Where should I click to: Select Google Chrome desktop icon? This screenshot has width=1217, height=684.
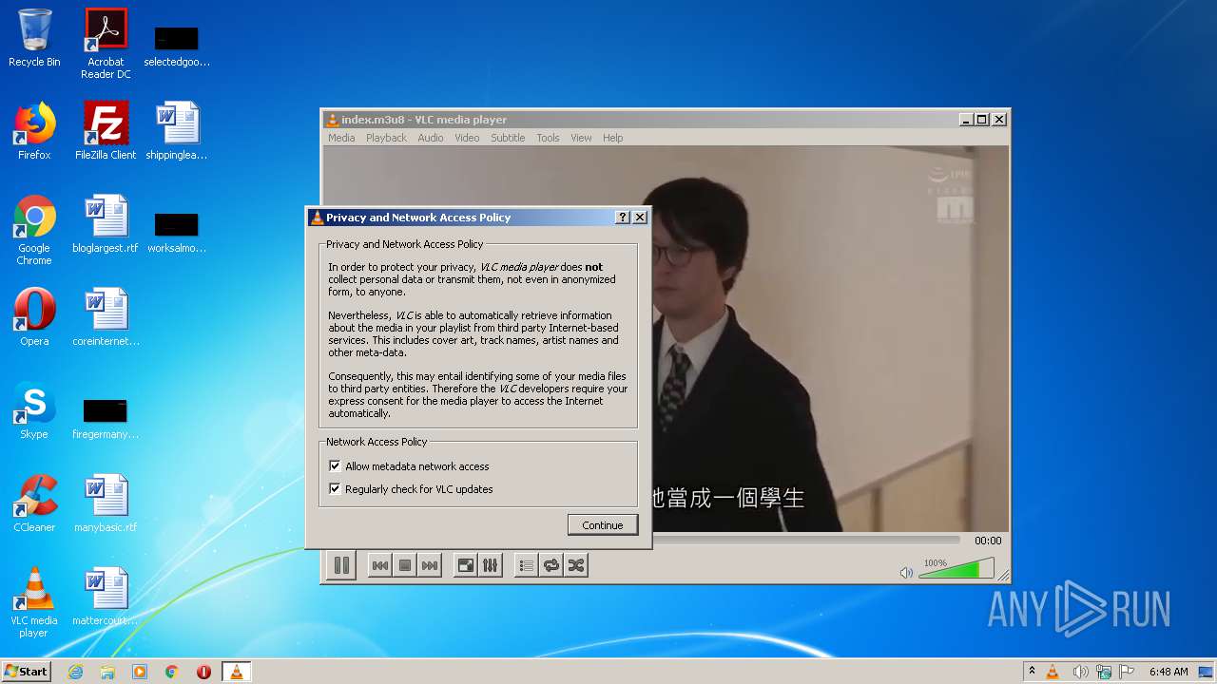coord(34,230)
